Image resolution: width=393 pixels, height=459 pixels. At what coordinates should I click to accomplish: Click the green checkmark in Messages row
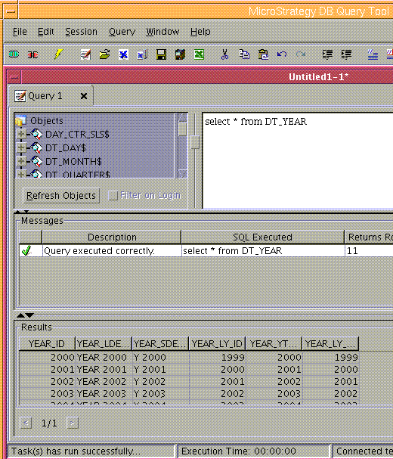tap(26, 250)
